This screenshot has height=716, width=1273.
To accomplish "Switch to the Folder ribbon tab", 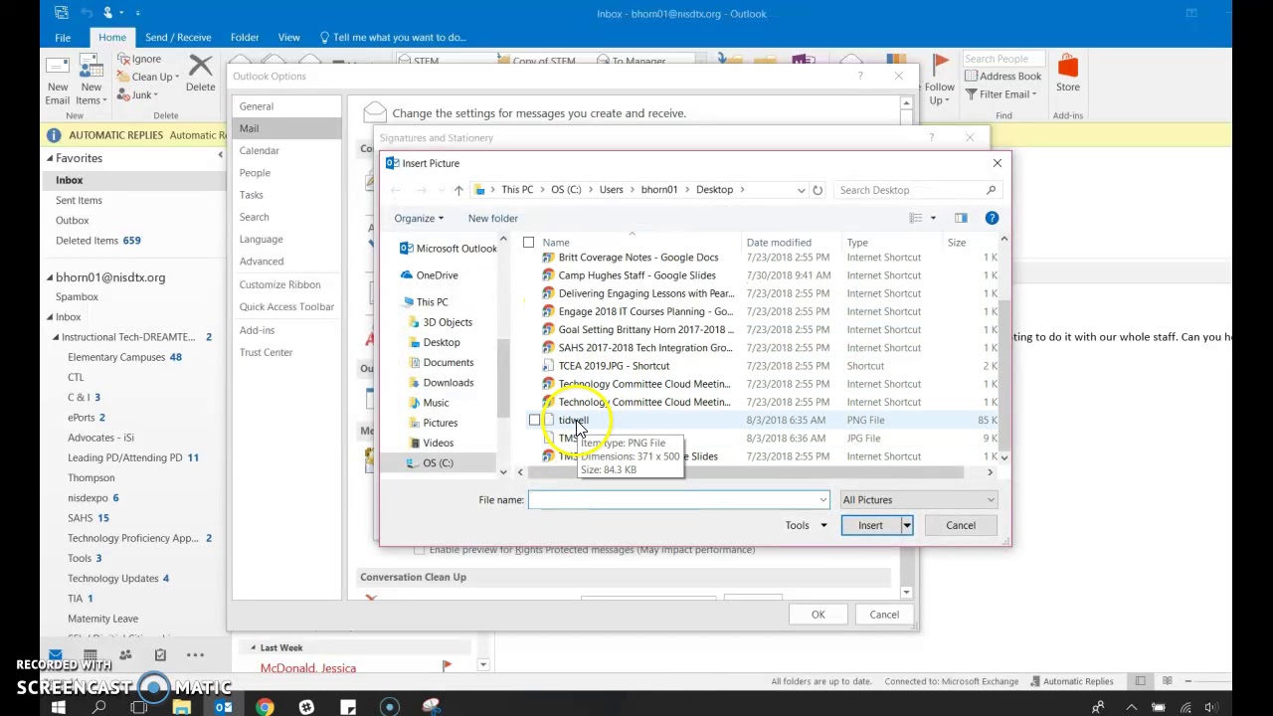I will [x=245, y=38].
